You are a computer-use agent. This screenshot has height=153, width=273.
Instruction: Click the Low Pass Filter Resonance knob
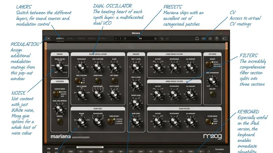point(174,67)
